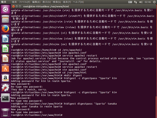The width and height of the screenshot is (157, 118).
Task: Click update-alternatives /usr/bin/ex output line
Action: pos(82,46)
